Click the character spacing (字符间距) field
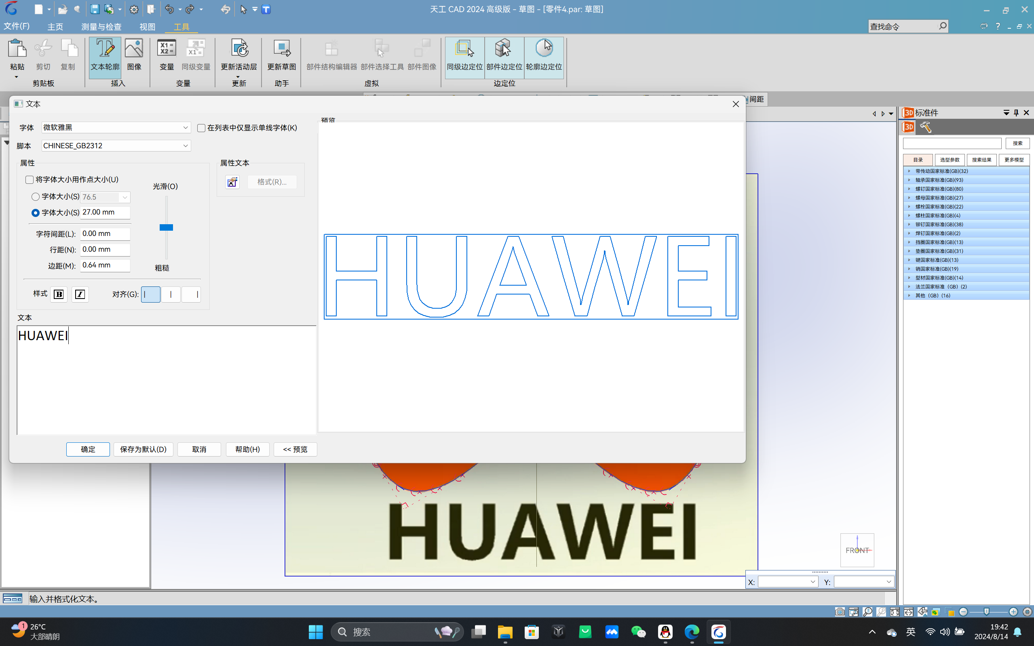Screen dimensions: 1034x646 pos(105,234)
